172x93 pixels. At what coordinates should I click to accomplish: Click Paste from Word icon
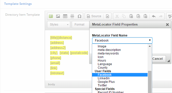point(145,16)
